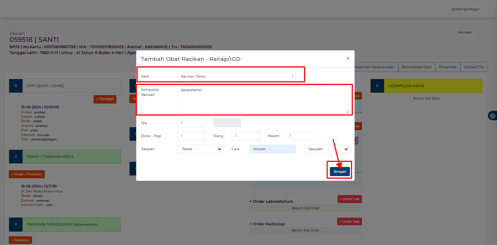Click the settings gear icon on right edge

click(x=492, y=116)
